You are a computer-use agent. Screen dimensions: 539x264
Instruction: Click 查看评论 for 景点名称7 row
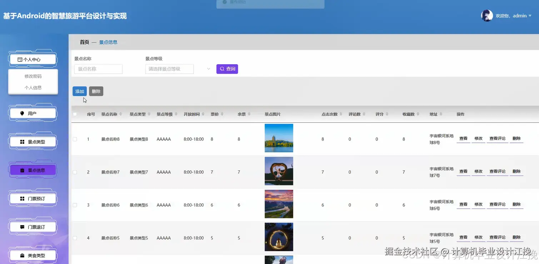497,171
